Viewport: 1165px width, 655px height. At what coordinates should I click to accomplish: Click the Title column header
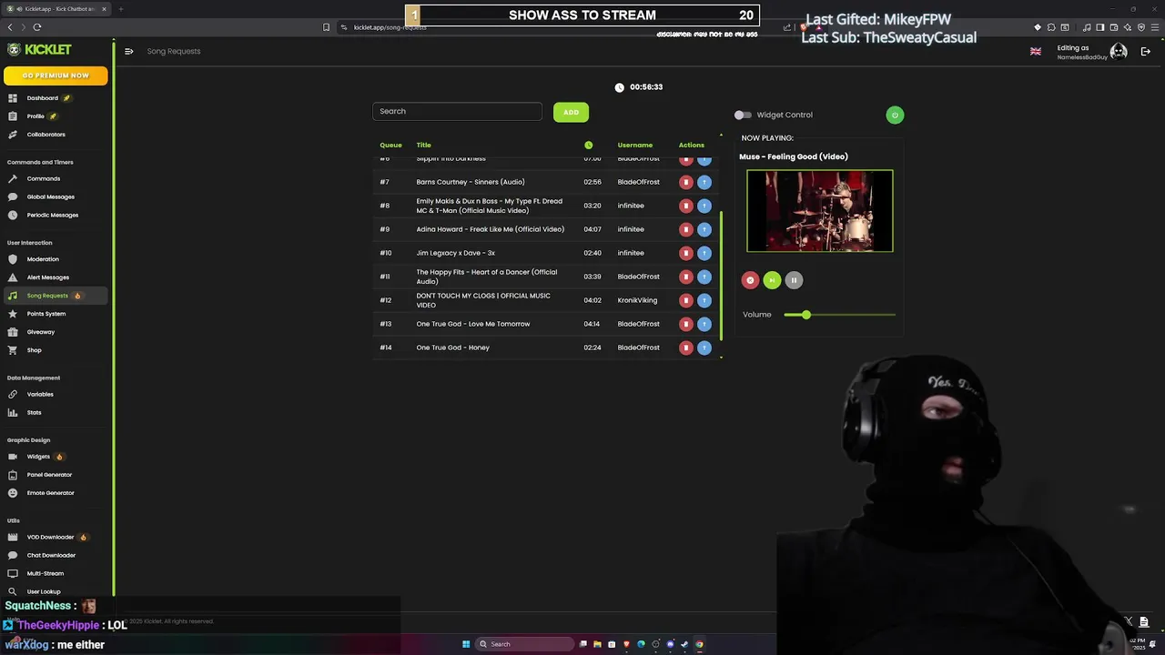point(423,145)
